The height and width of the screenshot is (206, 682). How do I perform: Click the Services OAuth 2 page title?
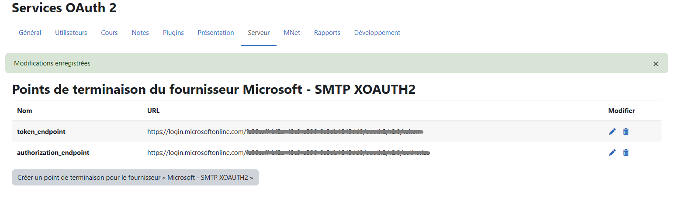click(64, 8)
